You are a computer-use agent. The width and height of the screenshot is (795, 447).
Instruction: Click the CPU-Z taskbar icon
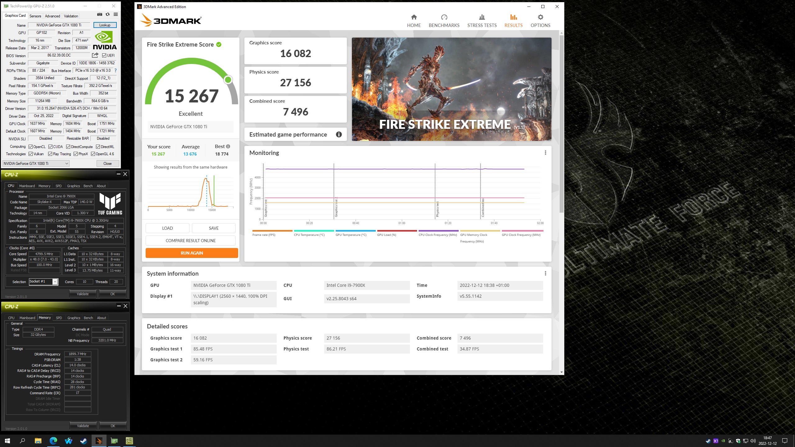[x=129, y=440]
